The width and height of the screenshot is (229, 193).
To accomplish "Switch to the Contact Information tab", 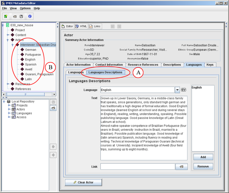I will 109,65.
